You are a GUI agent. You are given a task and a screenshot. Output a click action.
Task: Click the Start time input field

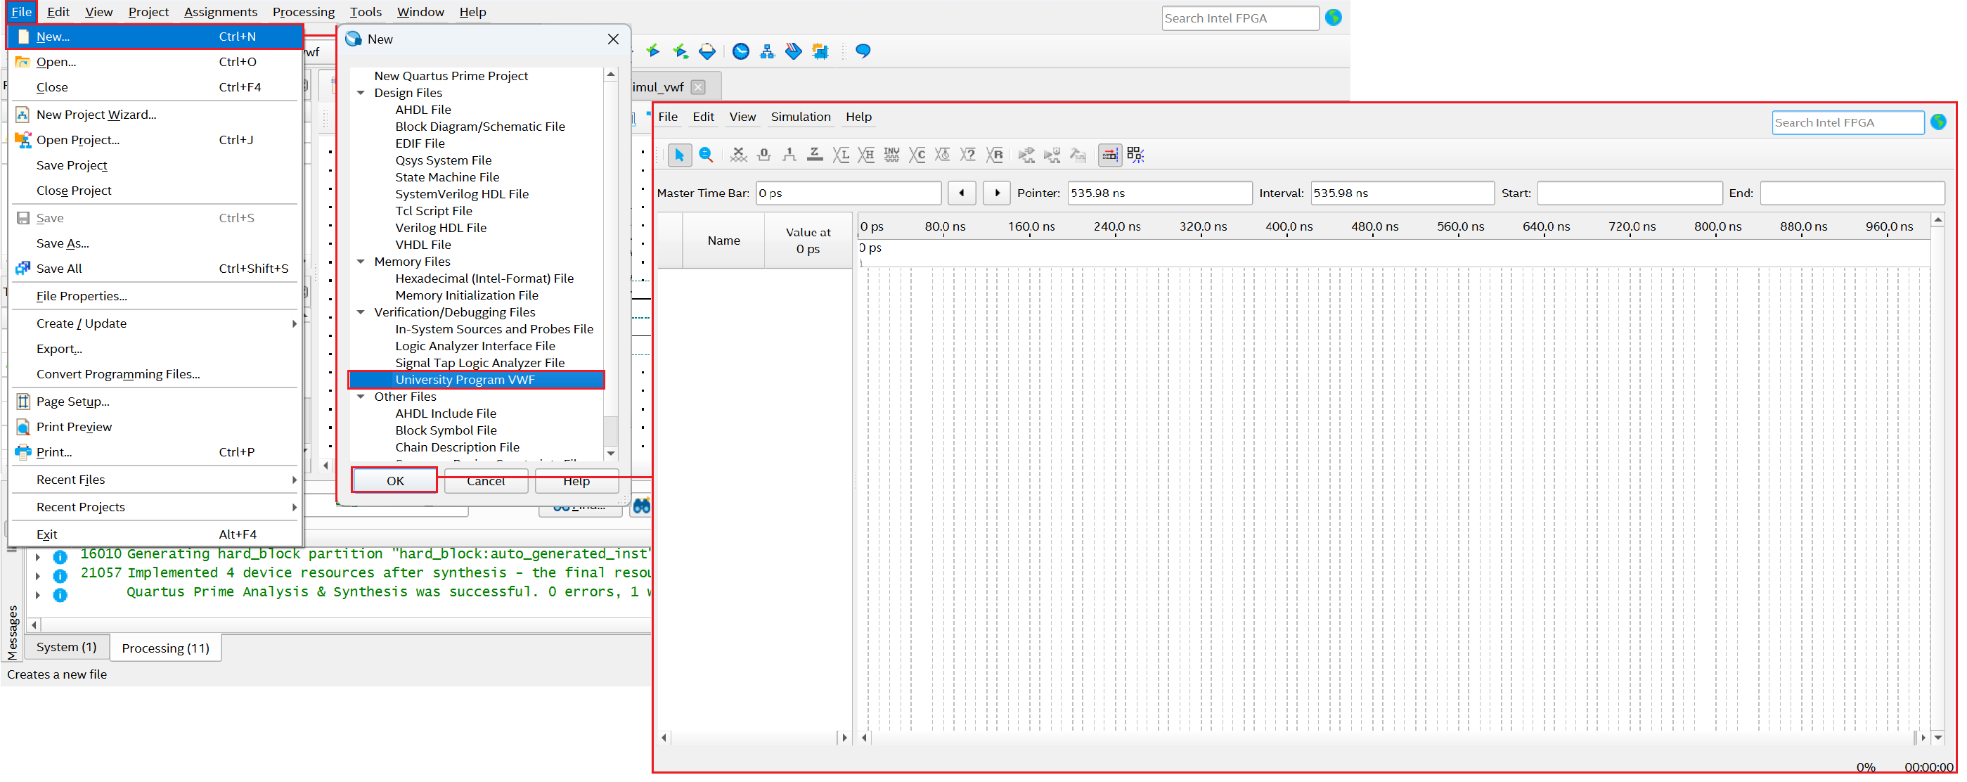[1630, 193]
